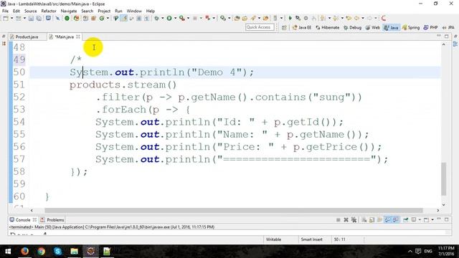This screenshot has width=459, height=258.
Task: Switch to the Hibernate perspective
Action: click(x=328, y=27)
